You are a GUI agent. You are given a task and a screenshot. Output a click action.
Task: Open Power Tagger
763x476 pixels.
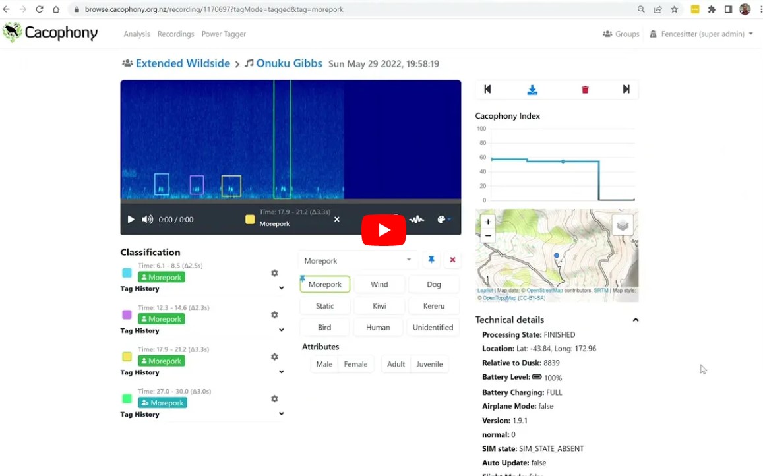[224, 34]
